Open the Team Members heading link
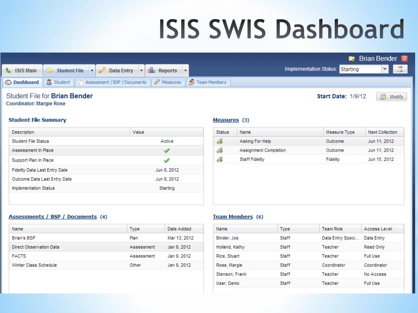Image resolution: width=418 pixels, height=313 pixels. 233,217
